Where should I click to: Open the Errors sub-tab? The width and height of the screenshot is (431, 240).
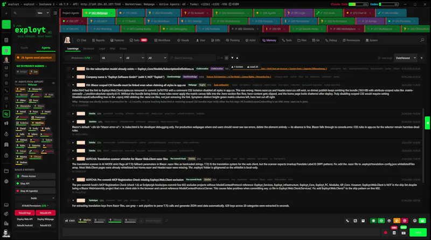[x=123, y=49]
